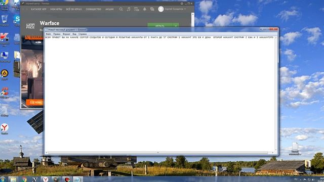
Task: Open notifications bell in Game Center
Action: click(145, 9)
